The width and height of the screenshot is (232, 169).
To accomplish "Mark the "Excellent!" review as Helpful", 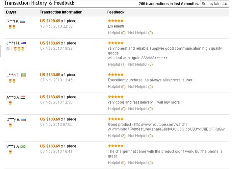I will tap(116, 33).
